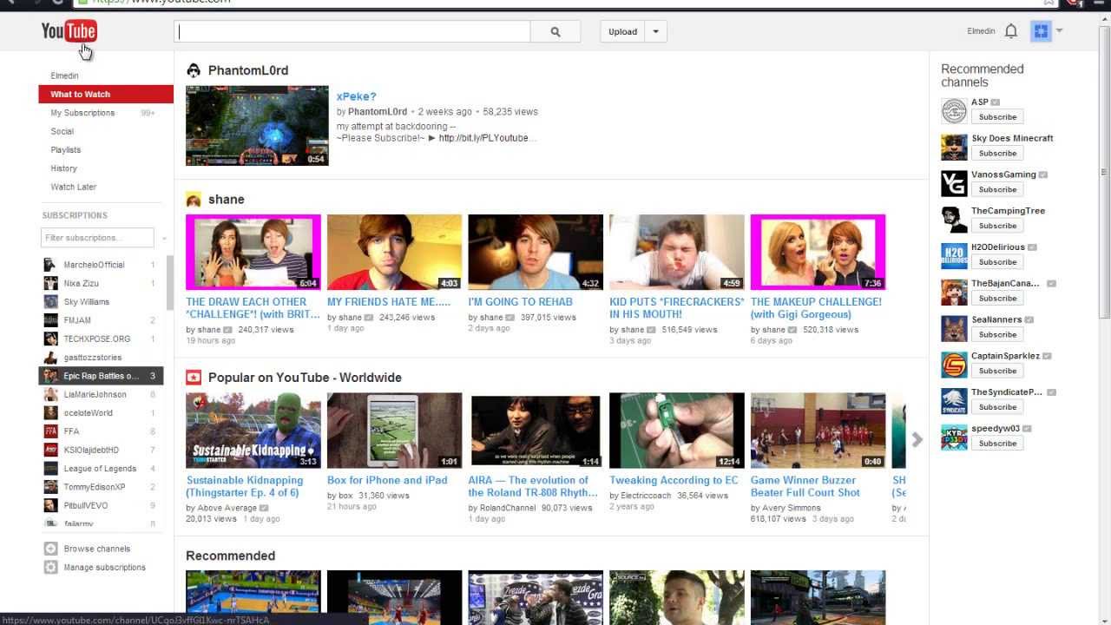This screenshot has width=1111, height=625.
Task: Click the Filter subscriptions field
Action: pos(97,237)
